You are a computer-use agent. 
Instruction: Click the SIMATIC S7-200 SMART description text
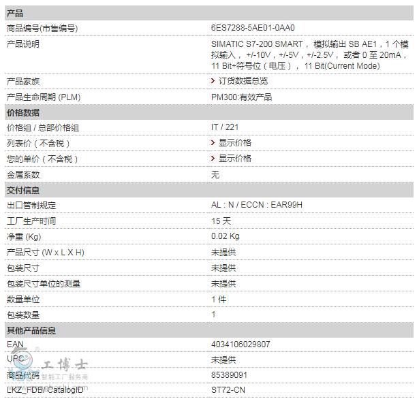pyautogui.click(x=310, y=55)
